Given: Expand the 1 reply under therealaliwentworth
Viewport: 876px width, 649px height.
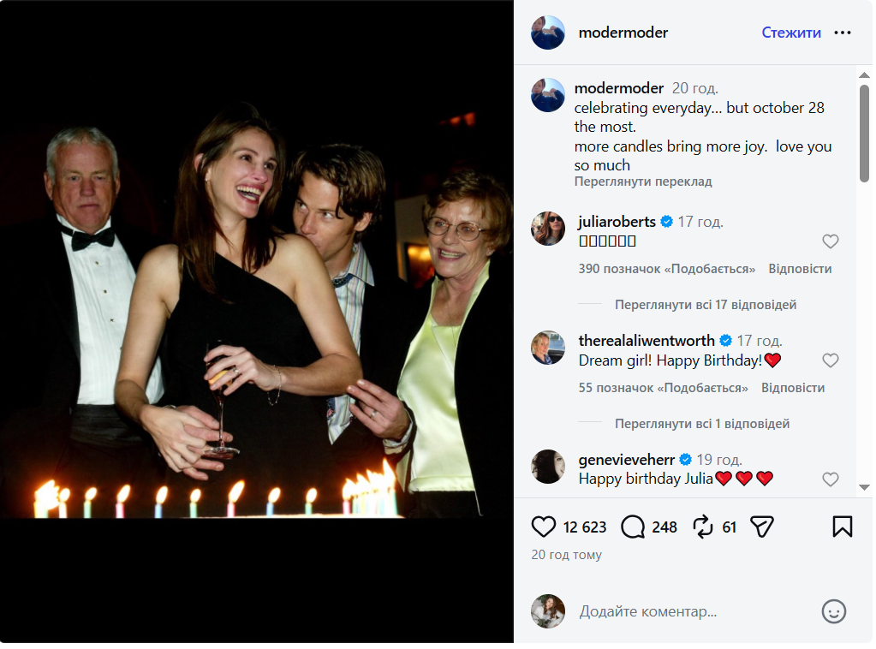Looking at the screenshot, I should click(701, 424).
